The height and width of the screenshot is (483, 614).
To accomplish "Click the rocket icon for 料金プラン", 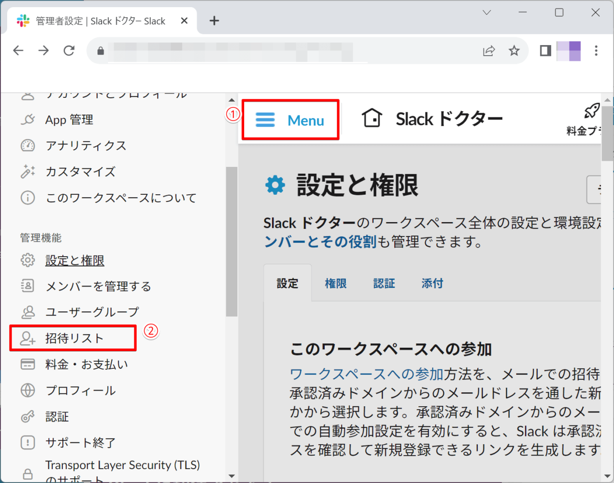I will (x=591, y=111).
